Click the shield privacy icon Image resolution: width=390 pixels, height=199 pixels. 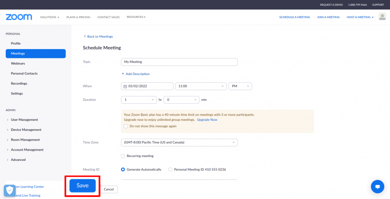pyautogui.click(x=10, y=190)
